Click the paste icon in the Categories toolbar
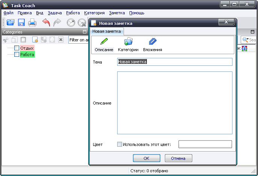 [23, 40]
